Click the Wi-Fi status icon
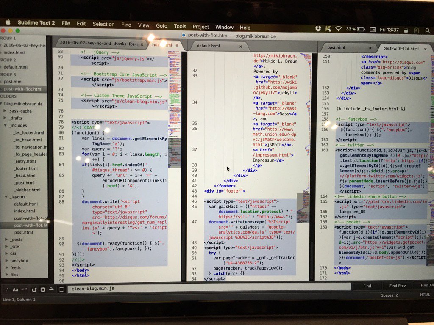Image resolution: width=434 pixels, height=325 pixels. pyautogui.click(x=338, y=29)
